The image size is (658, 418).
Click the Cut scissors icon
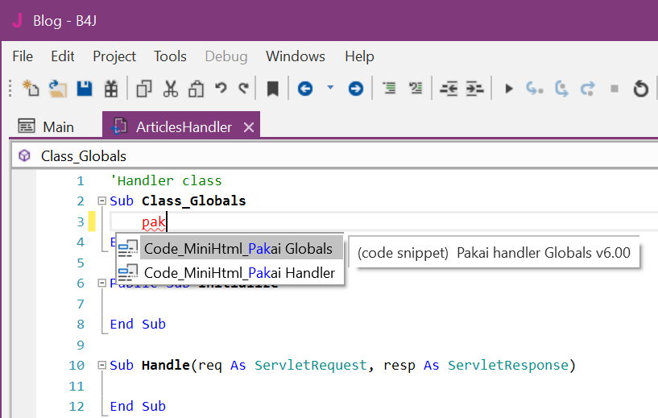[171, 89]
